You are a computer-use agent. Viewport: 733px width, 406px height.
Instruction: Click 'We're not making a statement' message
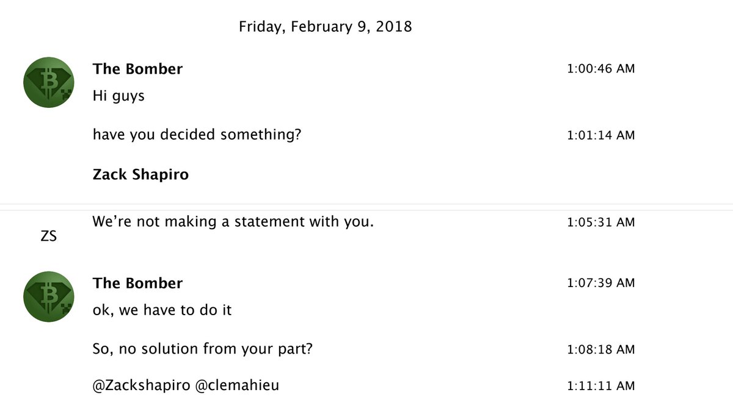click(x=233, y=222)
